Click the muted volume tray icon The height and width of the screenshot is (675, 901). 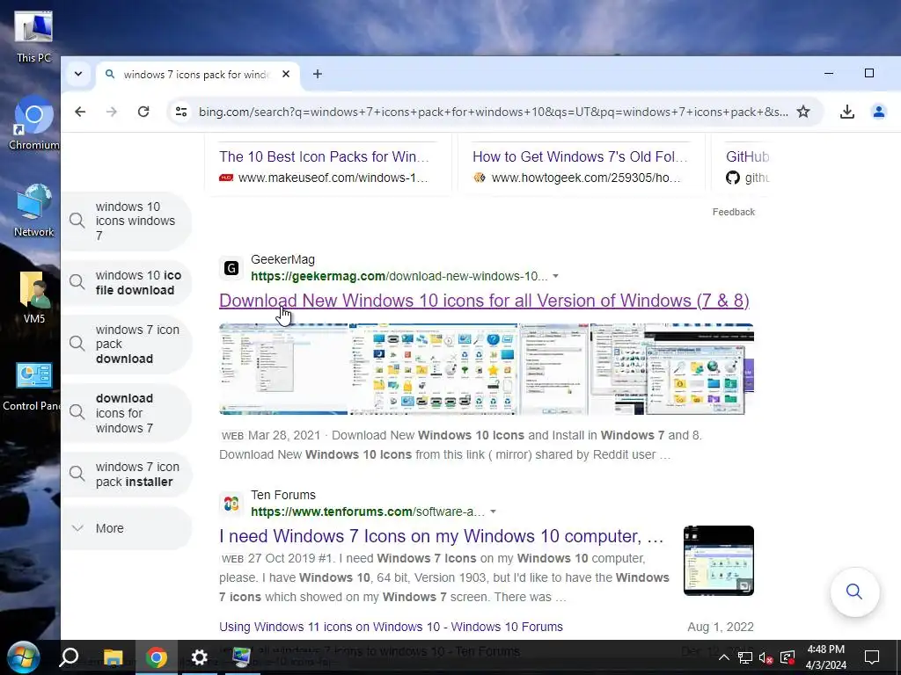pos(766,657)
